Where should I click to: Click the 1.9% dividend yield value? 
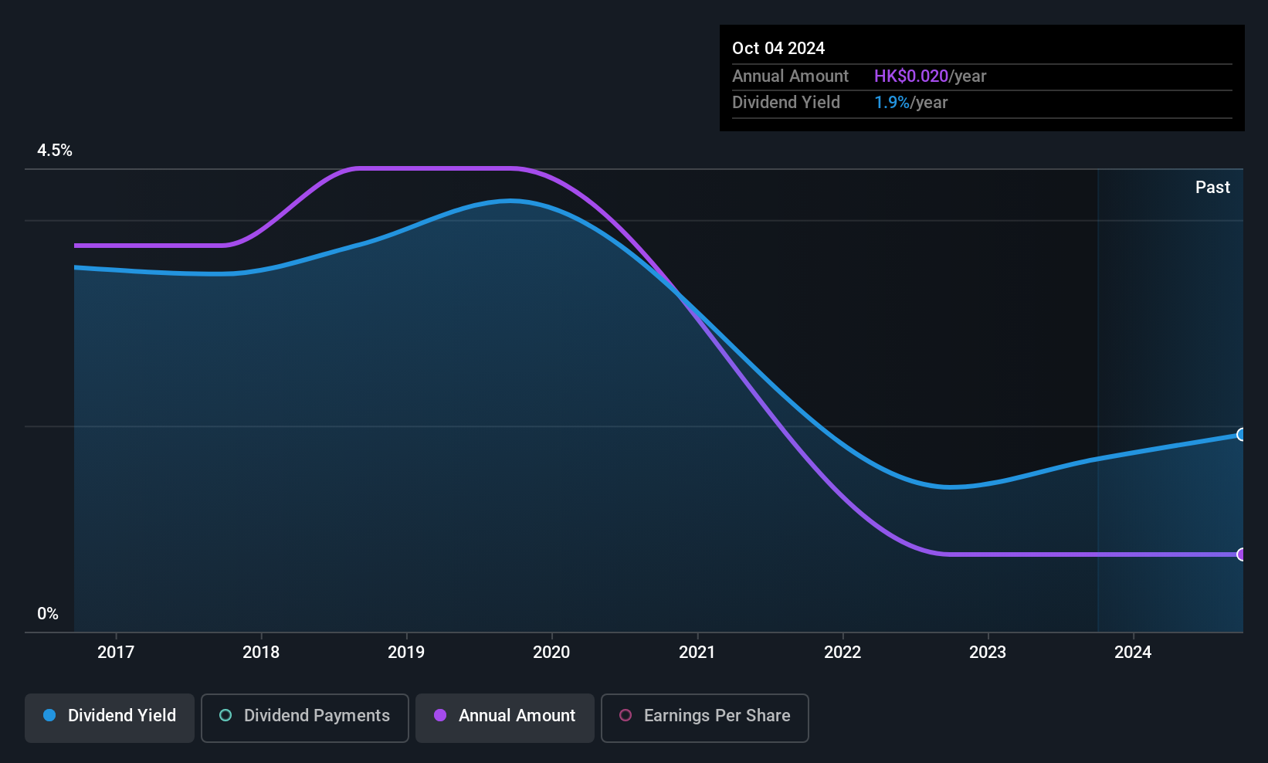tap(892, 103)
